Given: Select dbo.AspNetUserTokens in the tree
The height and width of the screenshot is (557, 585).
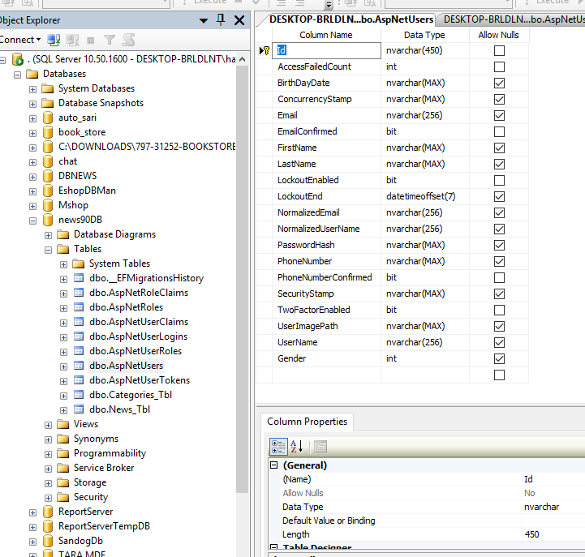Looking at the screenshot, I should pyautogui.click(x=140, y=380).
